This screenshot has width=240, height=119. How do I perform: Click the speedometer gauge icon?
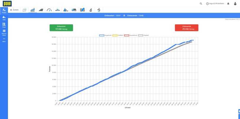click(x=49, y=10)
